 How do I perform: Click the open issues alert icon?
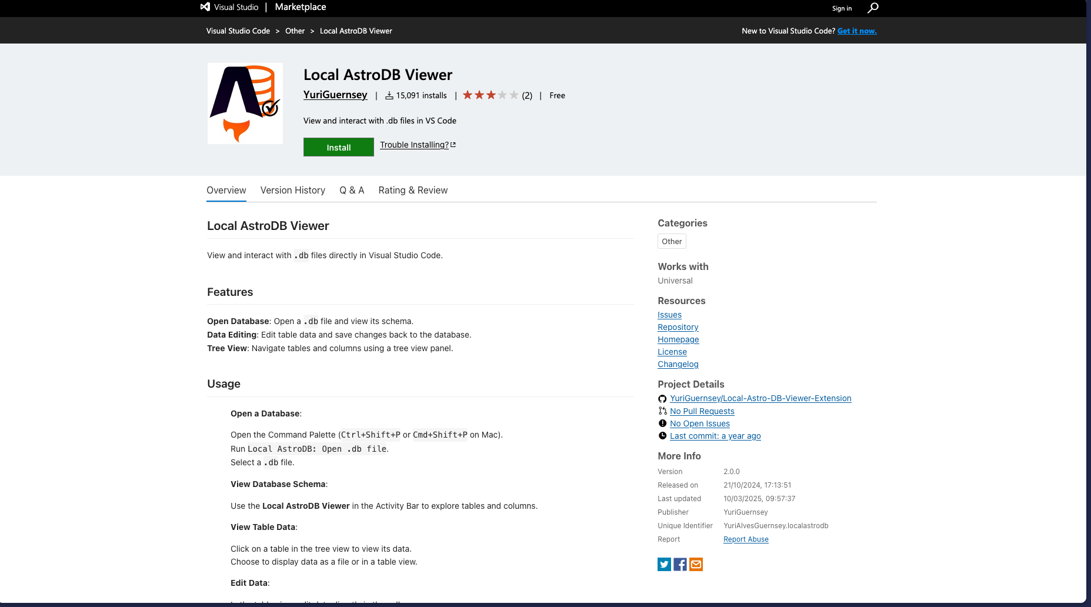tap(662, 423)
